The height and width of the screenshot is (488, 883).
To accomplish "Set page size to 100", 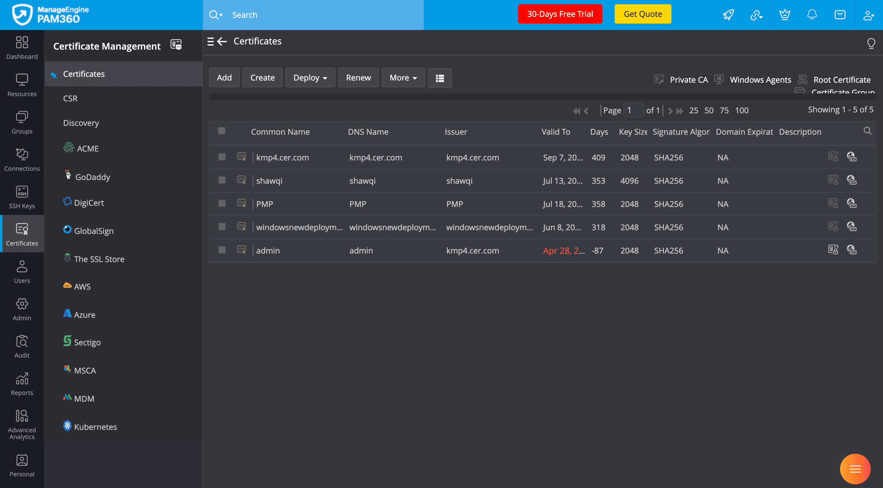I will pyautogui.click(x=742, y=110).
